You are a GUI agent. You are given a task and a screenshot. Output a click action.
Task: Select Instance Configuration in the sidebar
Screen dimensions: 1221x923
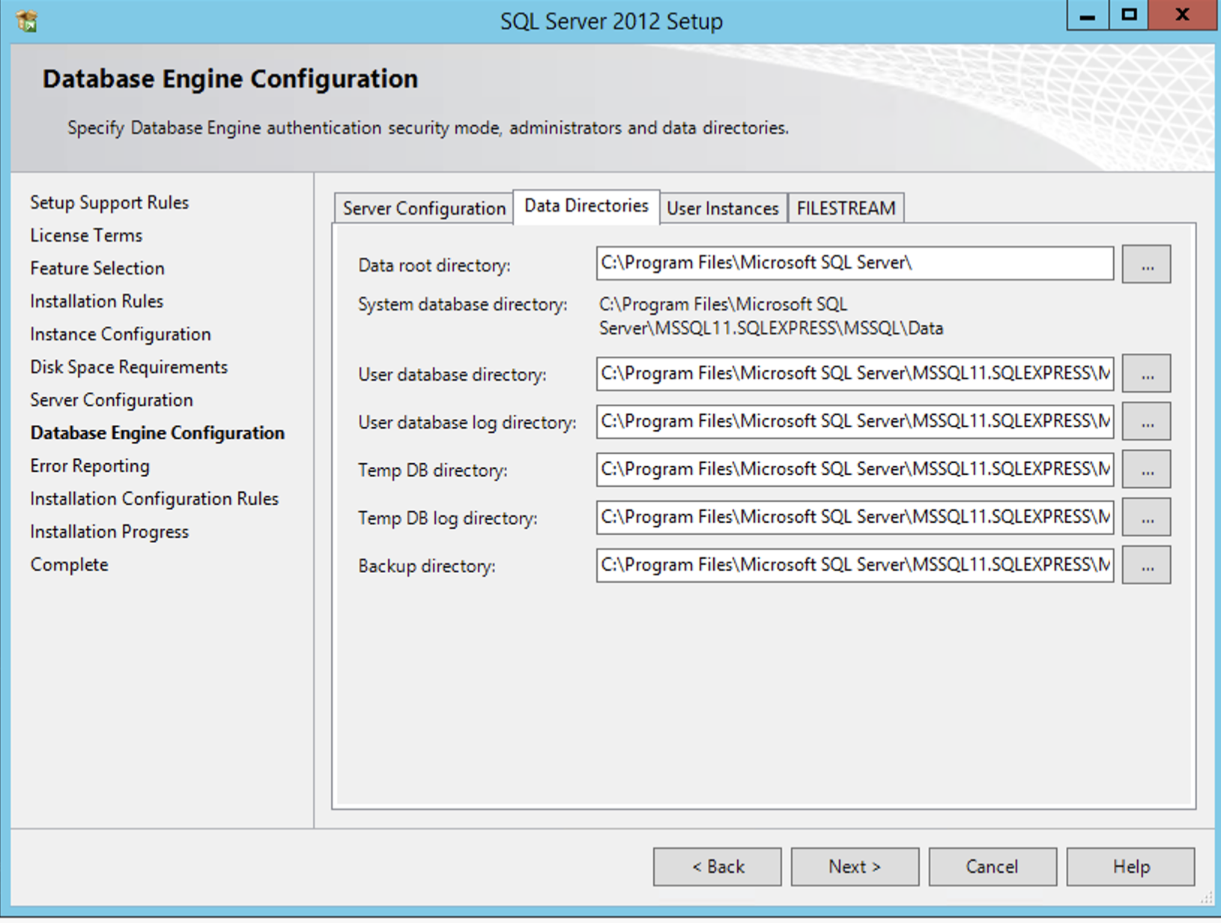[121, 333]
